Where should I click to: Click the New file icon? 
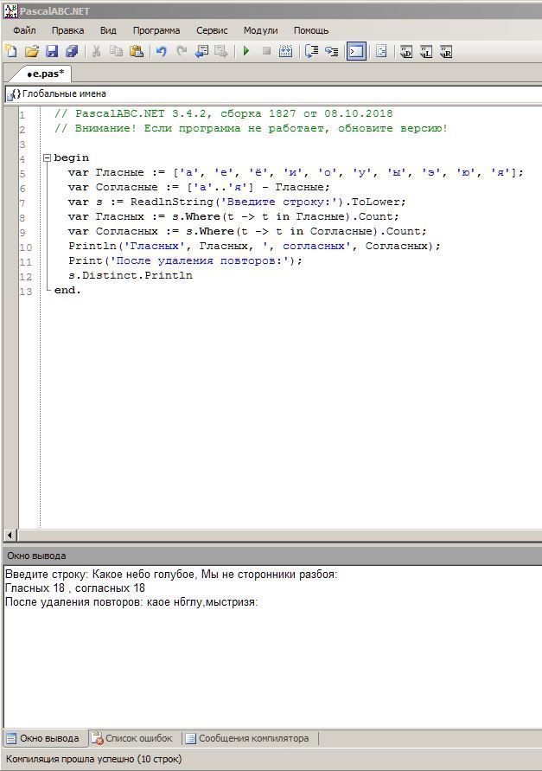coord(11,51)
